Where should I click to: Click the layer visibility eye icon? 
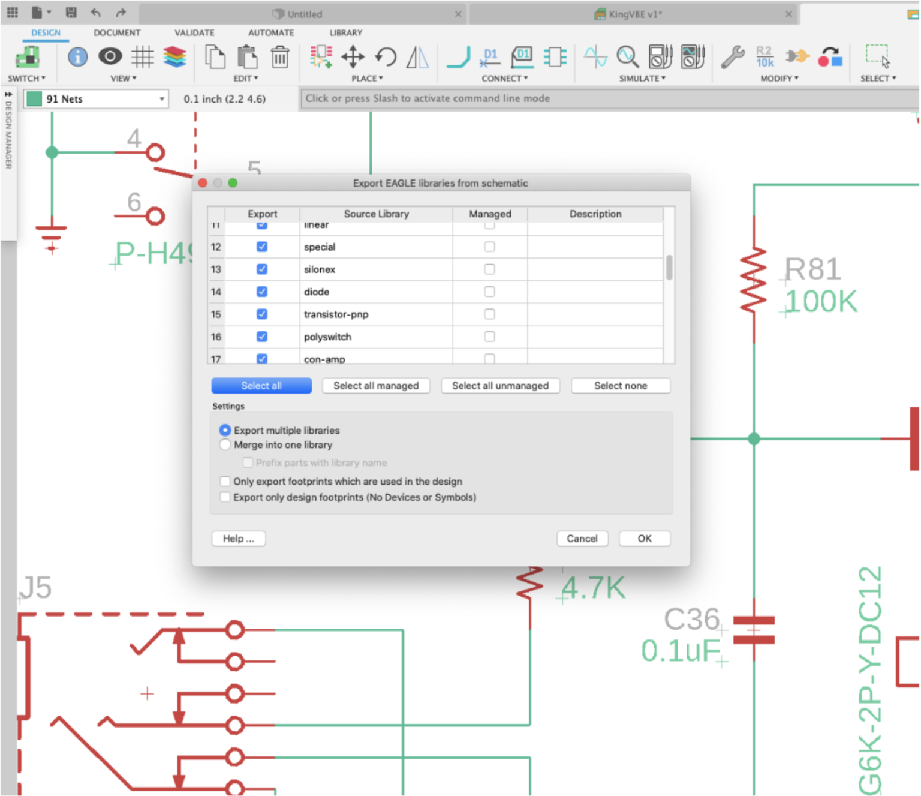tap(109, 57)
